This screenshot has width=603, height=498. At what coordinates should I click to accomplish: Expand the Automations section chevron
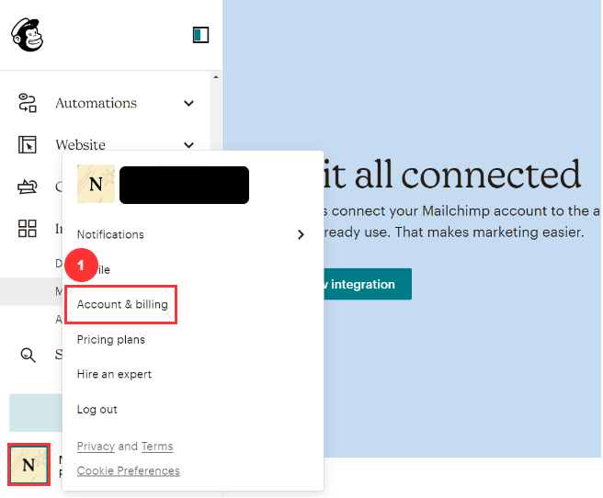click(x=188, y=103)
